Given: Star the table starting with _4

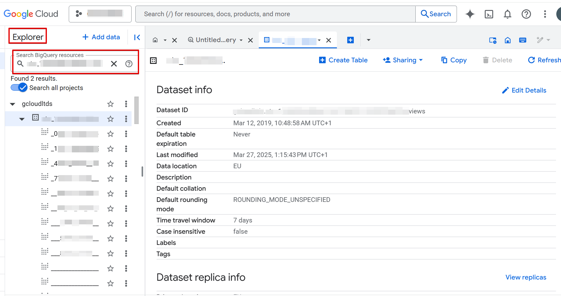Looking at the screenshot, I should tap(110, 164).
